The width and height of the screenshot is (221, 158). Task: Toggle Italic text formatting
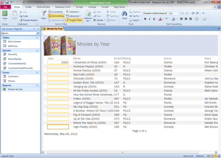click(150, 19)
